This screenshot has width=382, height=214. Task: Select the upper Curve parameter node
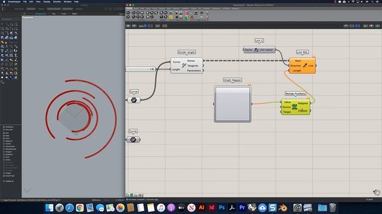click(134, 100)
